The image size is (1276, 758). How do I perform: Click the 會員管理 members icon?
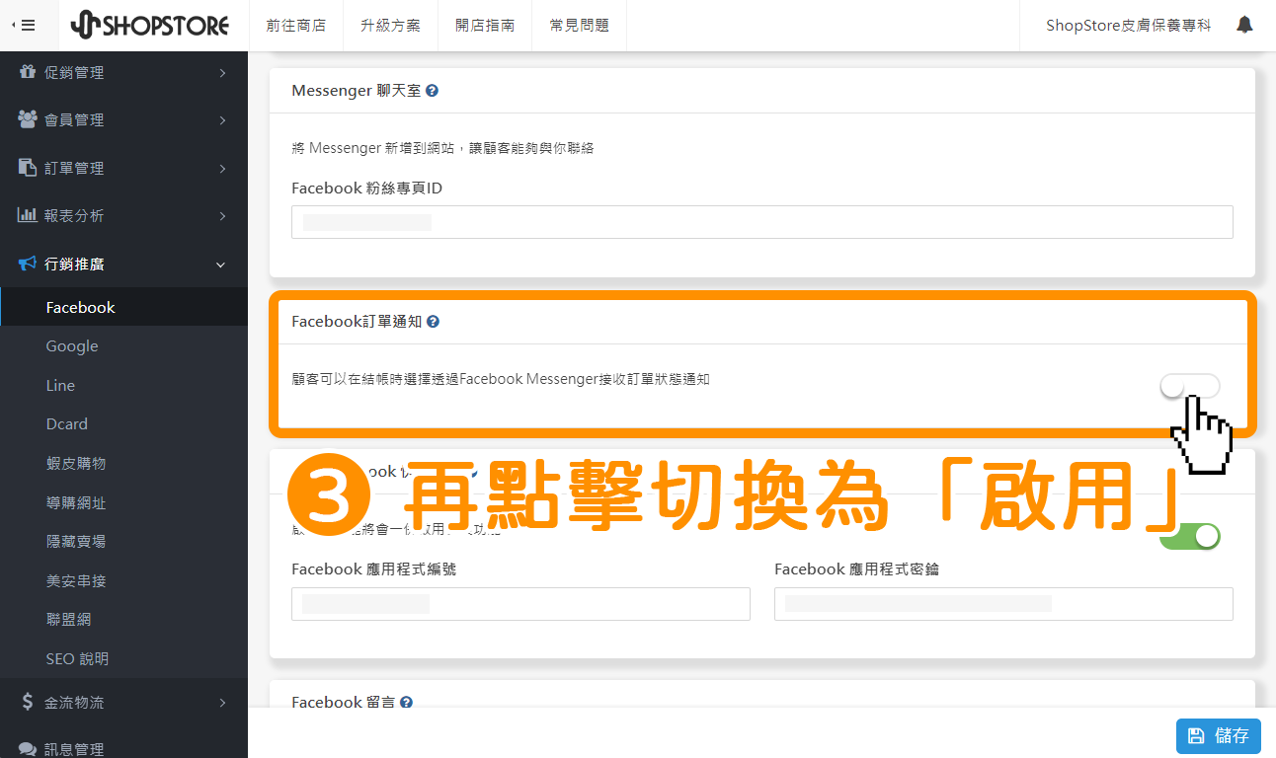pos(28,119)
